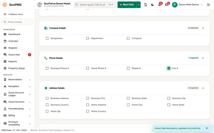This screenshot has width=214, height=133.
Task: Open the apps grid icon
Action: pyautogui.click(x=208, y=5)
